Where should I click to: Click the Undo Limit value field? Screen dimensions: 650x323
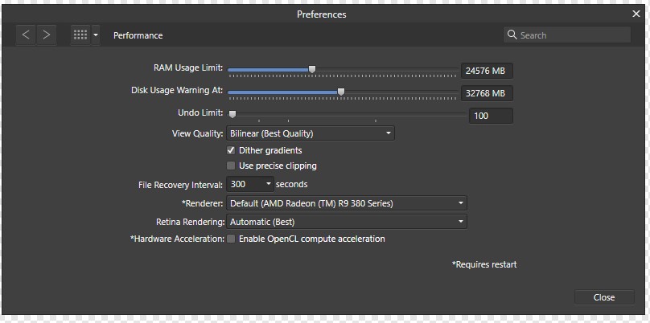pyautogui.click(x=491, y=116)
